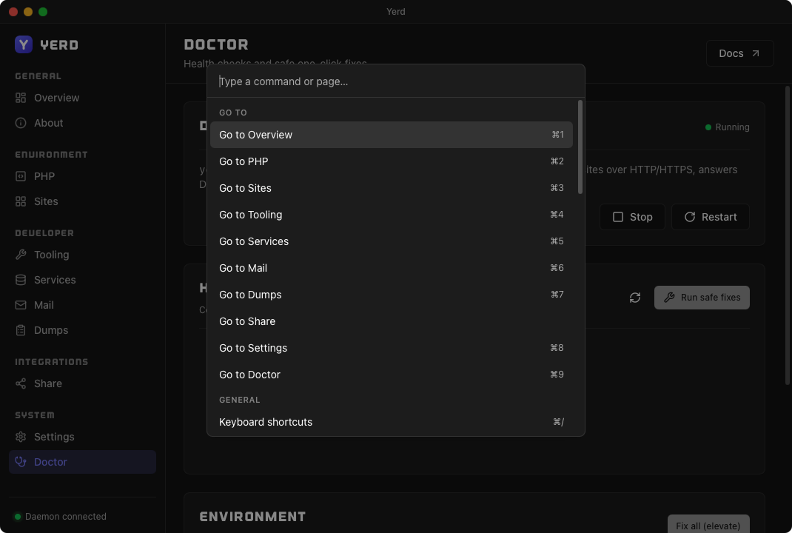Click the ENVIRONMENT section heading in main panel
The width and height of the screenshot is (792, 533).
click(x=252, y=517)
